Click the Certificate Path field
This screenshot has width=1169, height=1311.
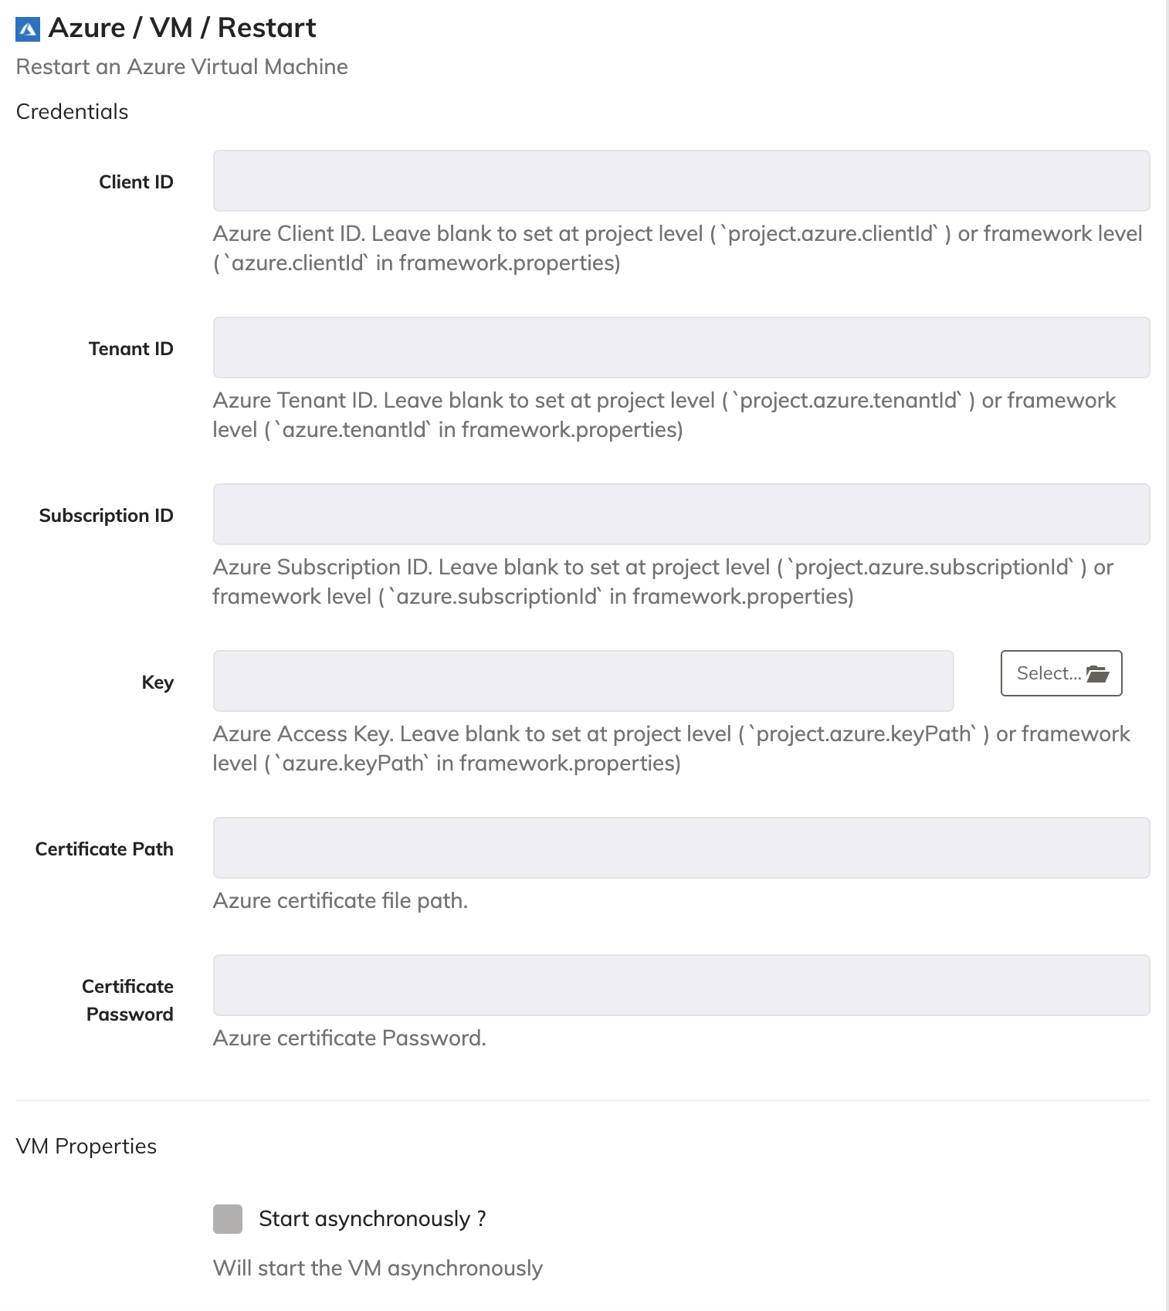(x=681, y=848)
